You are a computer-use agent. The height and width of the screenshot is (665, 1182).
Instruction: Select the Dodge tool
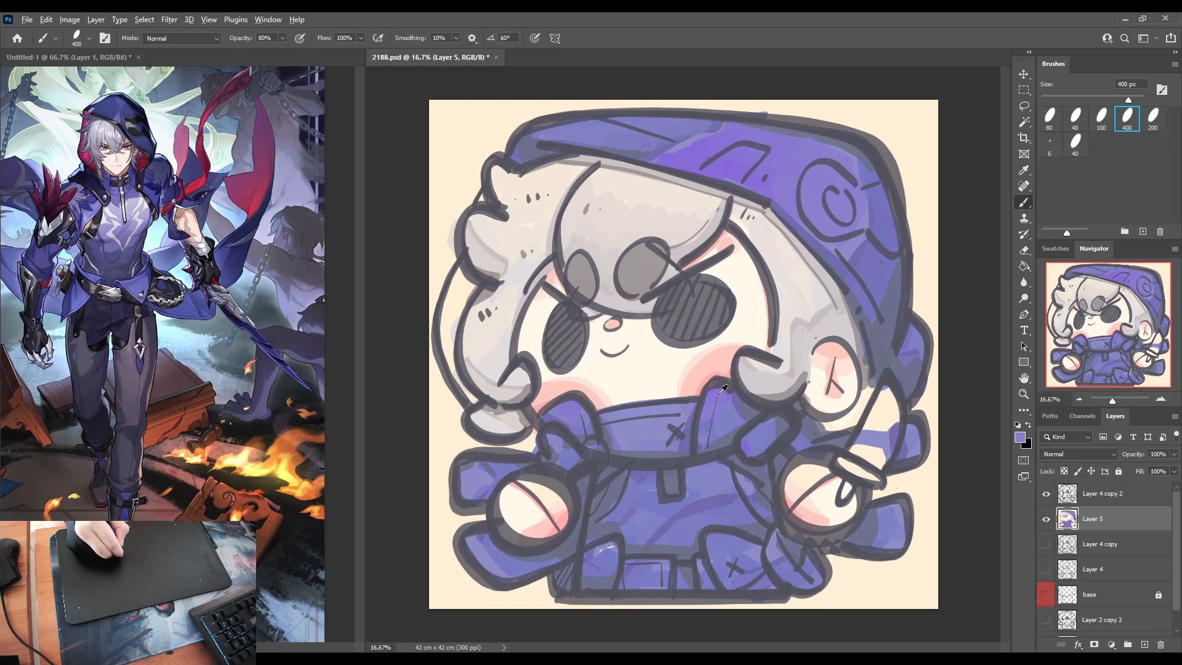pyautogui.click(x=1024, y=299)
